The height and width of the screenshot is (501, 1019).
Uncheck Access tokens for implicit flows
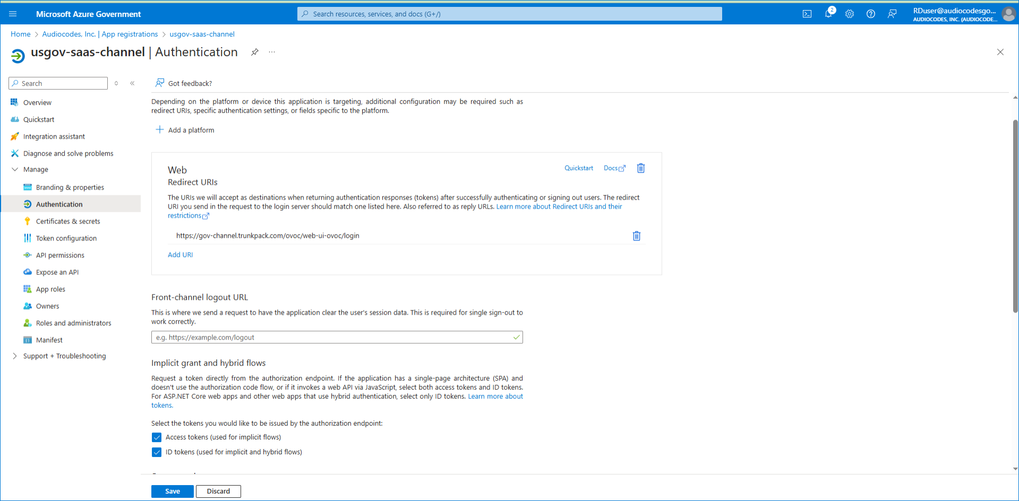point(157,437)
